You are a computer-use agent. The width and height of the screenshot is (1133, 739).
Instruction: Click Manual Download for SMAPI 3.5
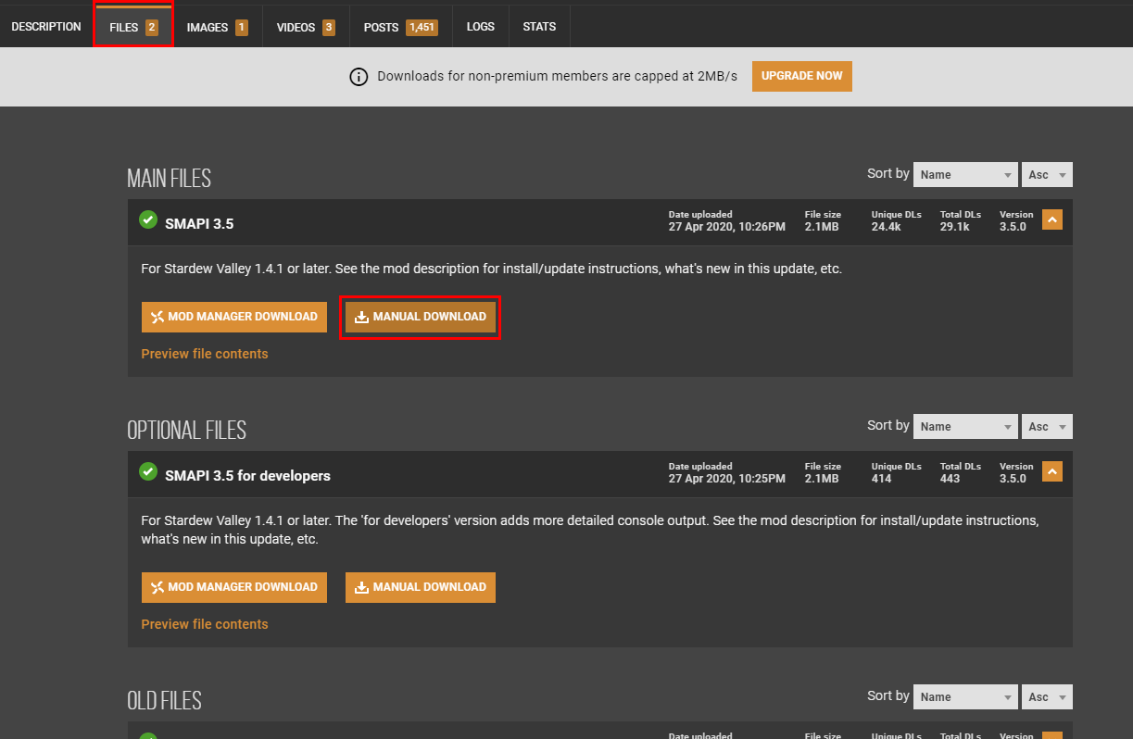click(x=421, y=317)
